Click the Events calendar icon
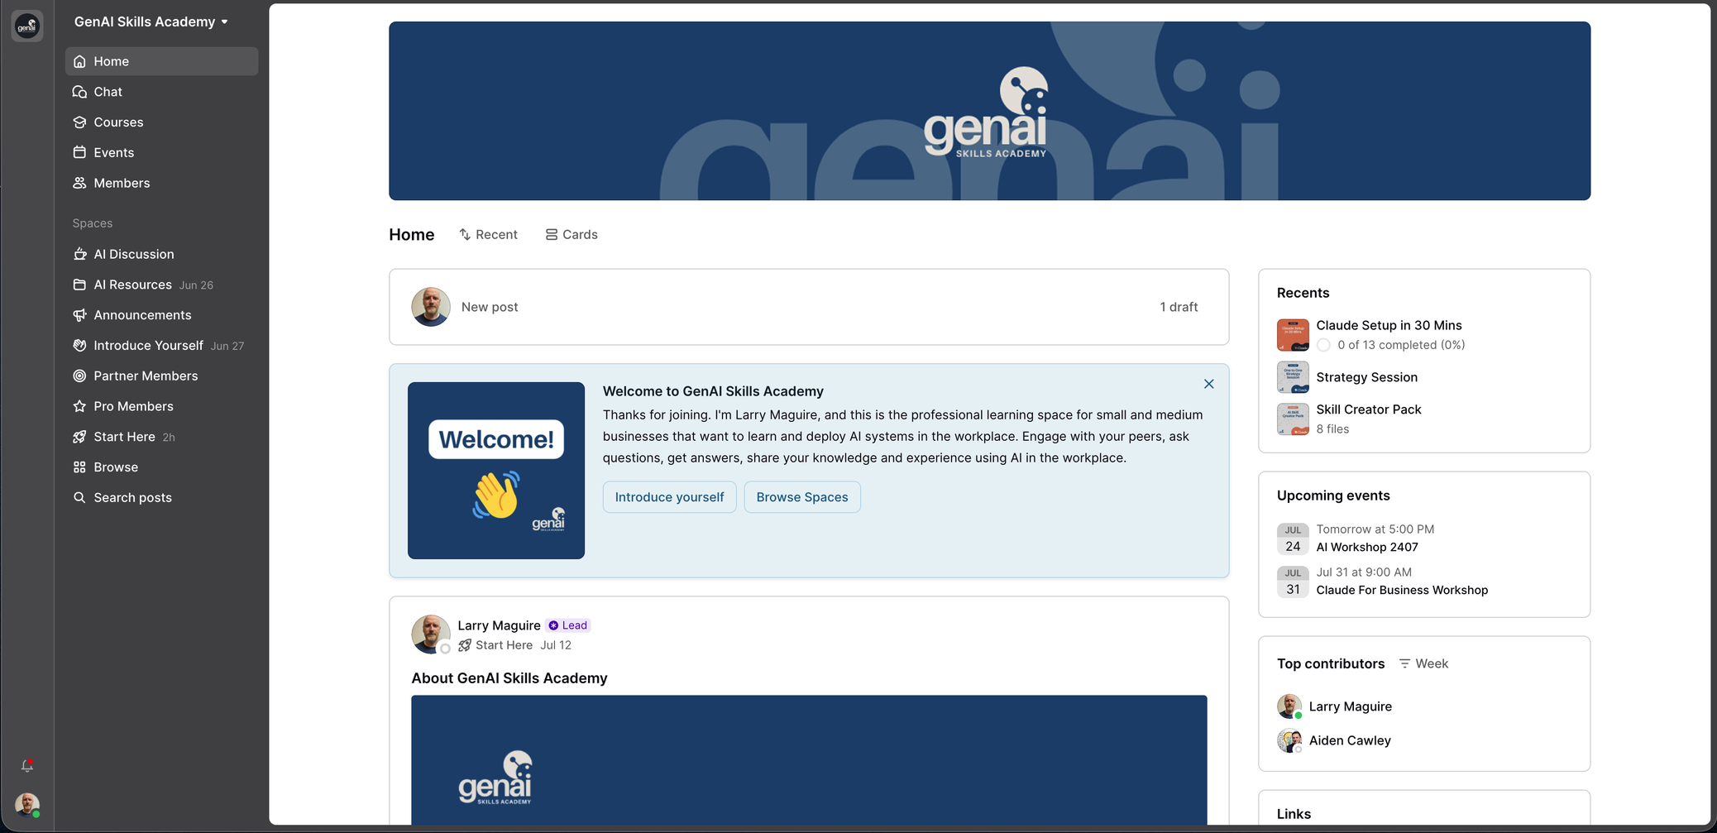This screenshot has height=833, width=1717. 79,152
